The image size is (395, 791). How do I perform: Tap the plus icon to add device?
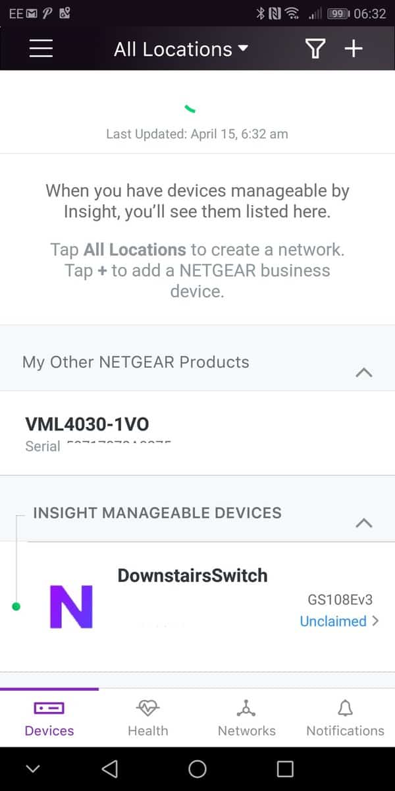pos(354,49)
